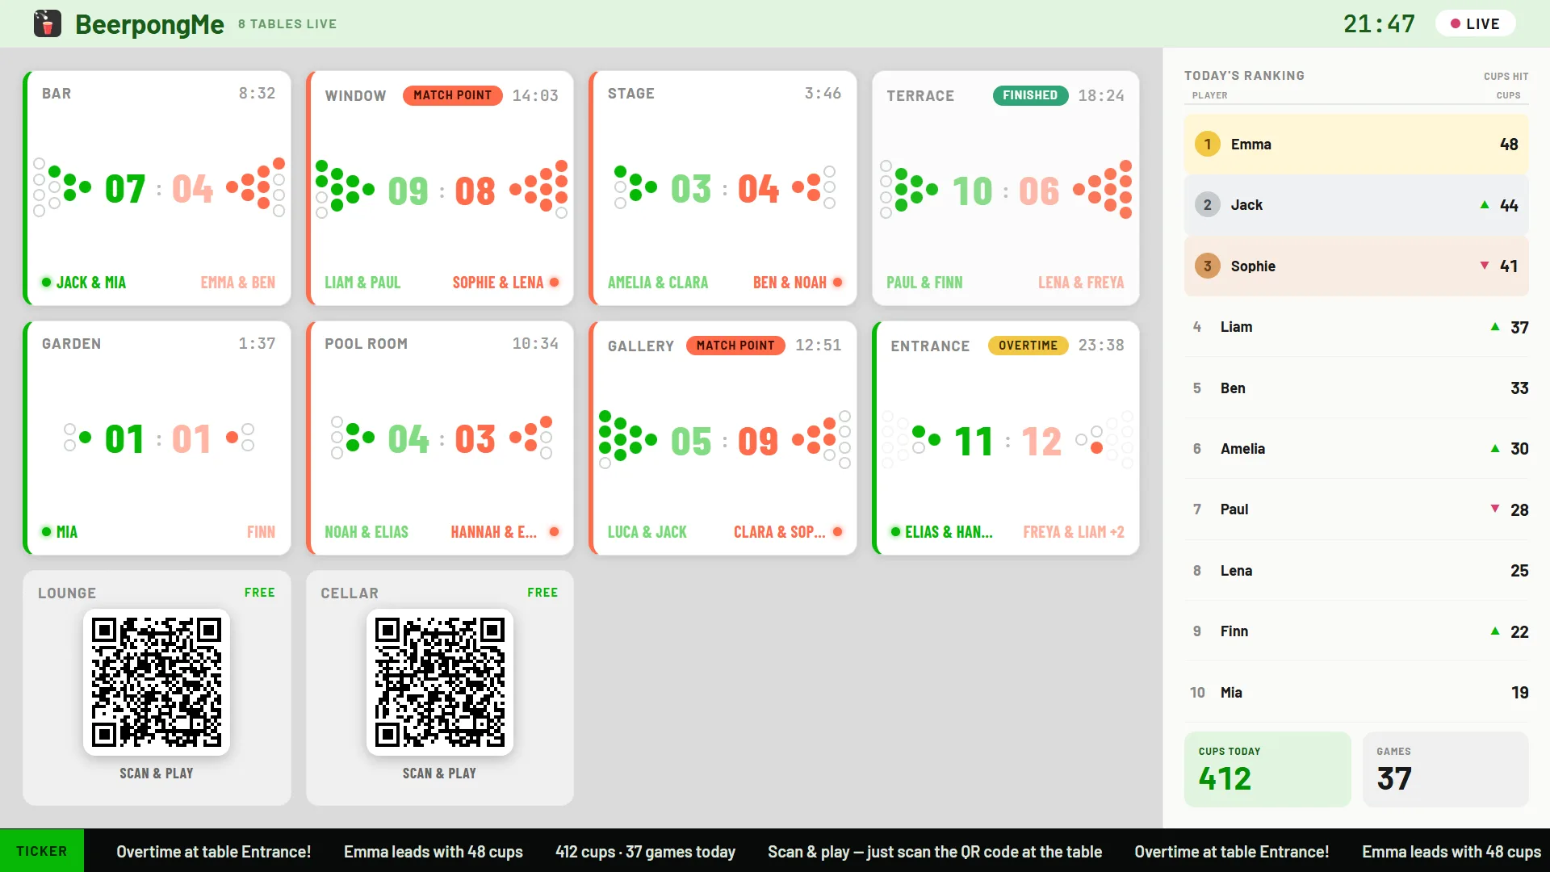Click the LUCA & JACK team label

coord(647,532)
